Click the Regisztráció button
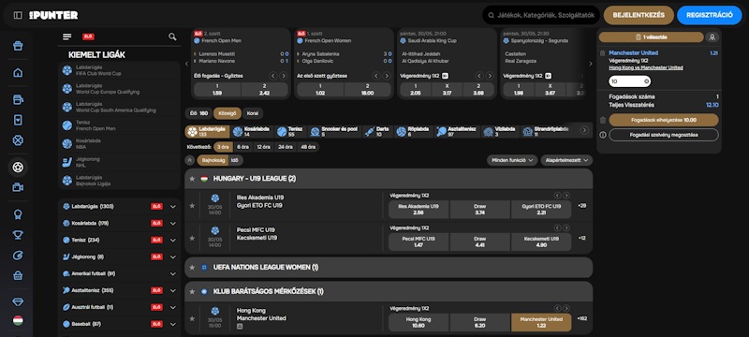The height and width of the screenshot is (337, 749). pyautogui.click(x=710, y=15)
